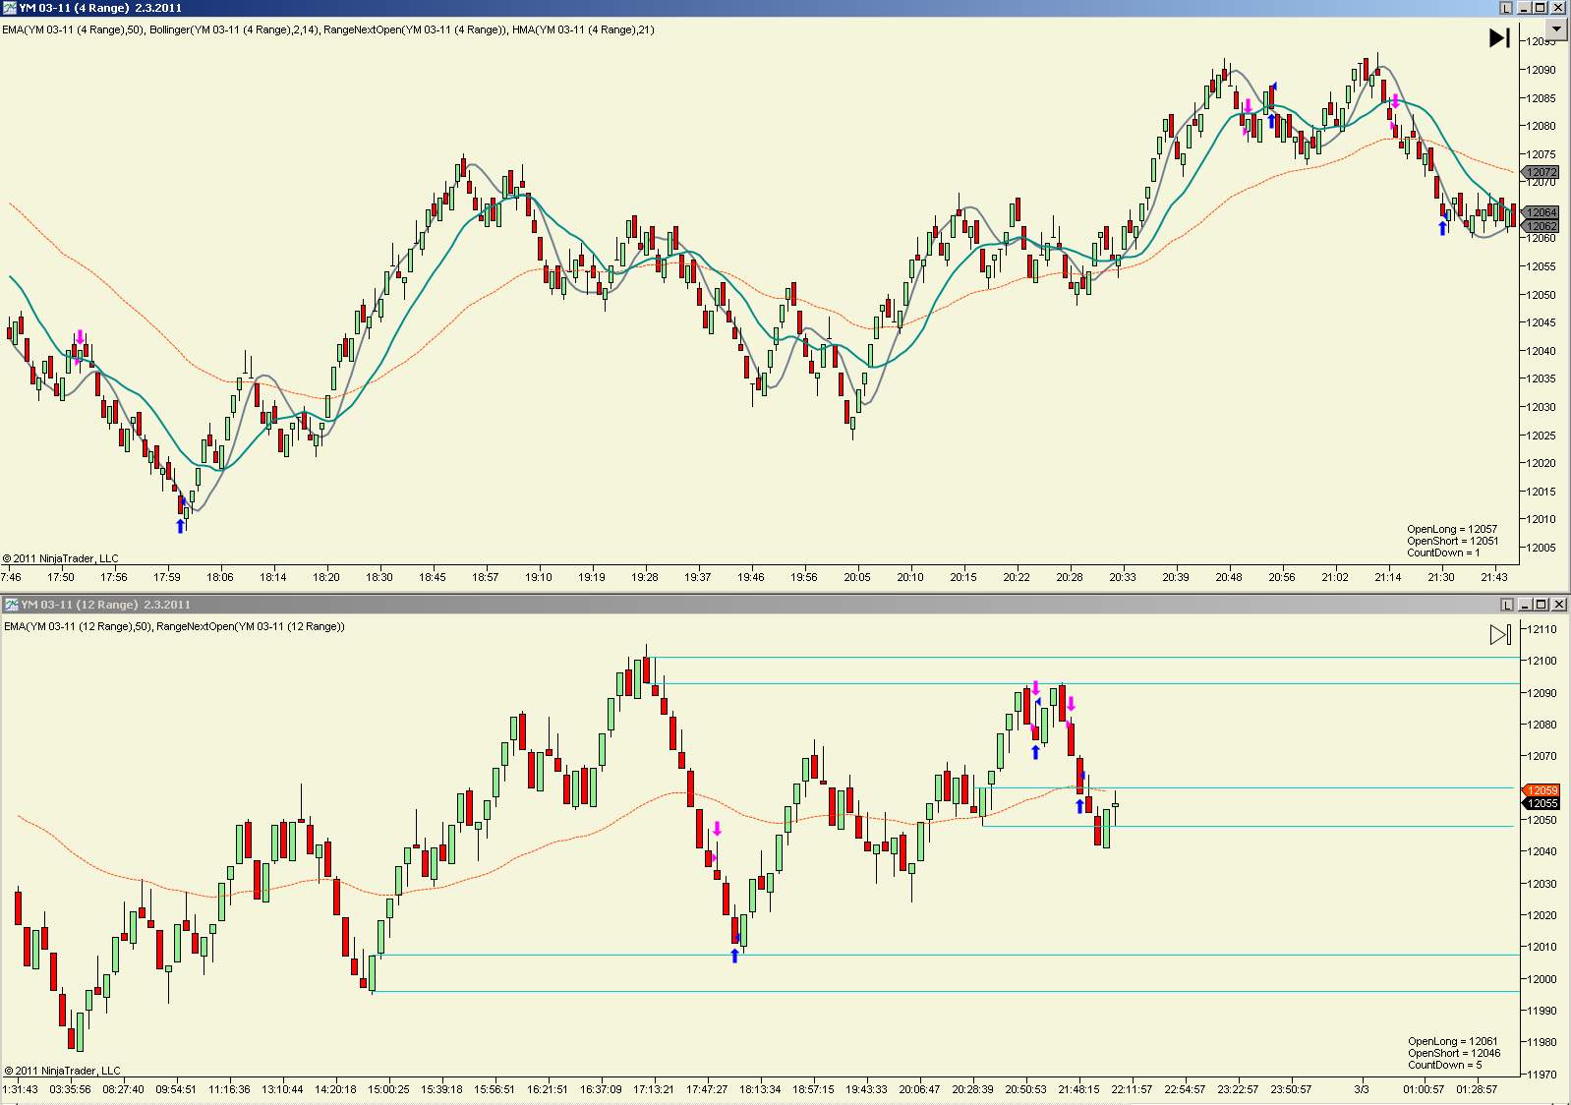Click the 11970 price label on bottom chart scale
Viewport: 1571px width, 1105px height.
point(1542,1075)
